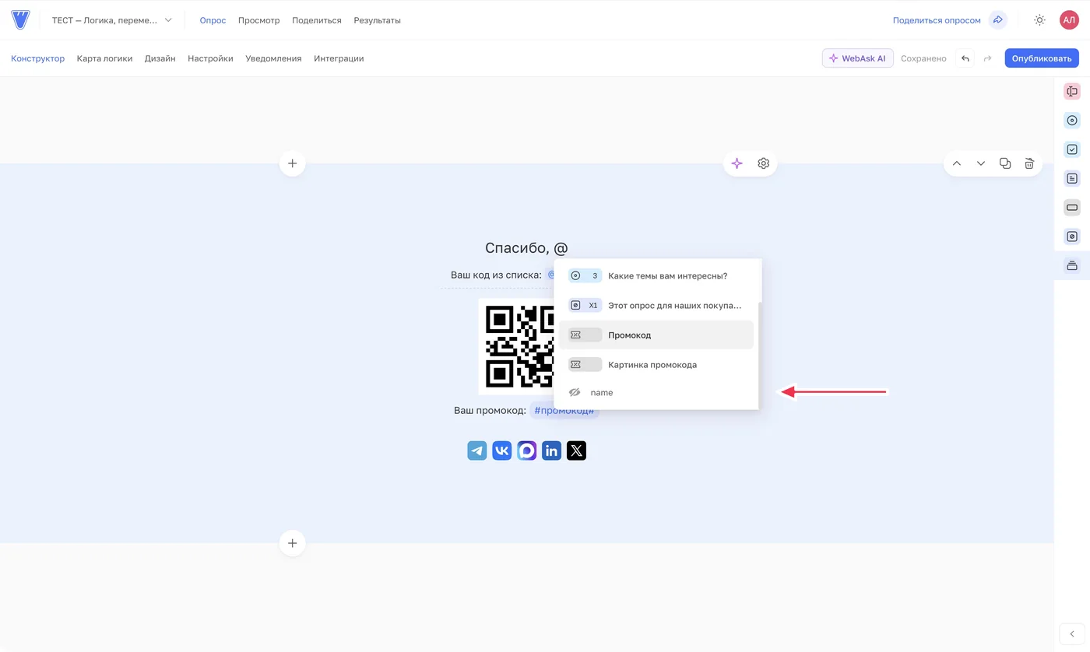The image size is (1090, 652).
Task: Open the Результаты tab
Action: 377,20
